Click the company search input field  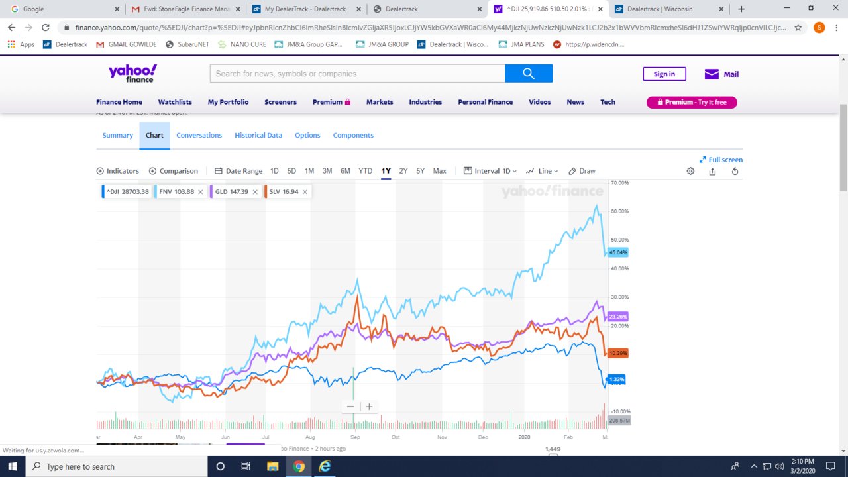pyautogui.click(x=358, y=74)
